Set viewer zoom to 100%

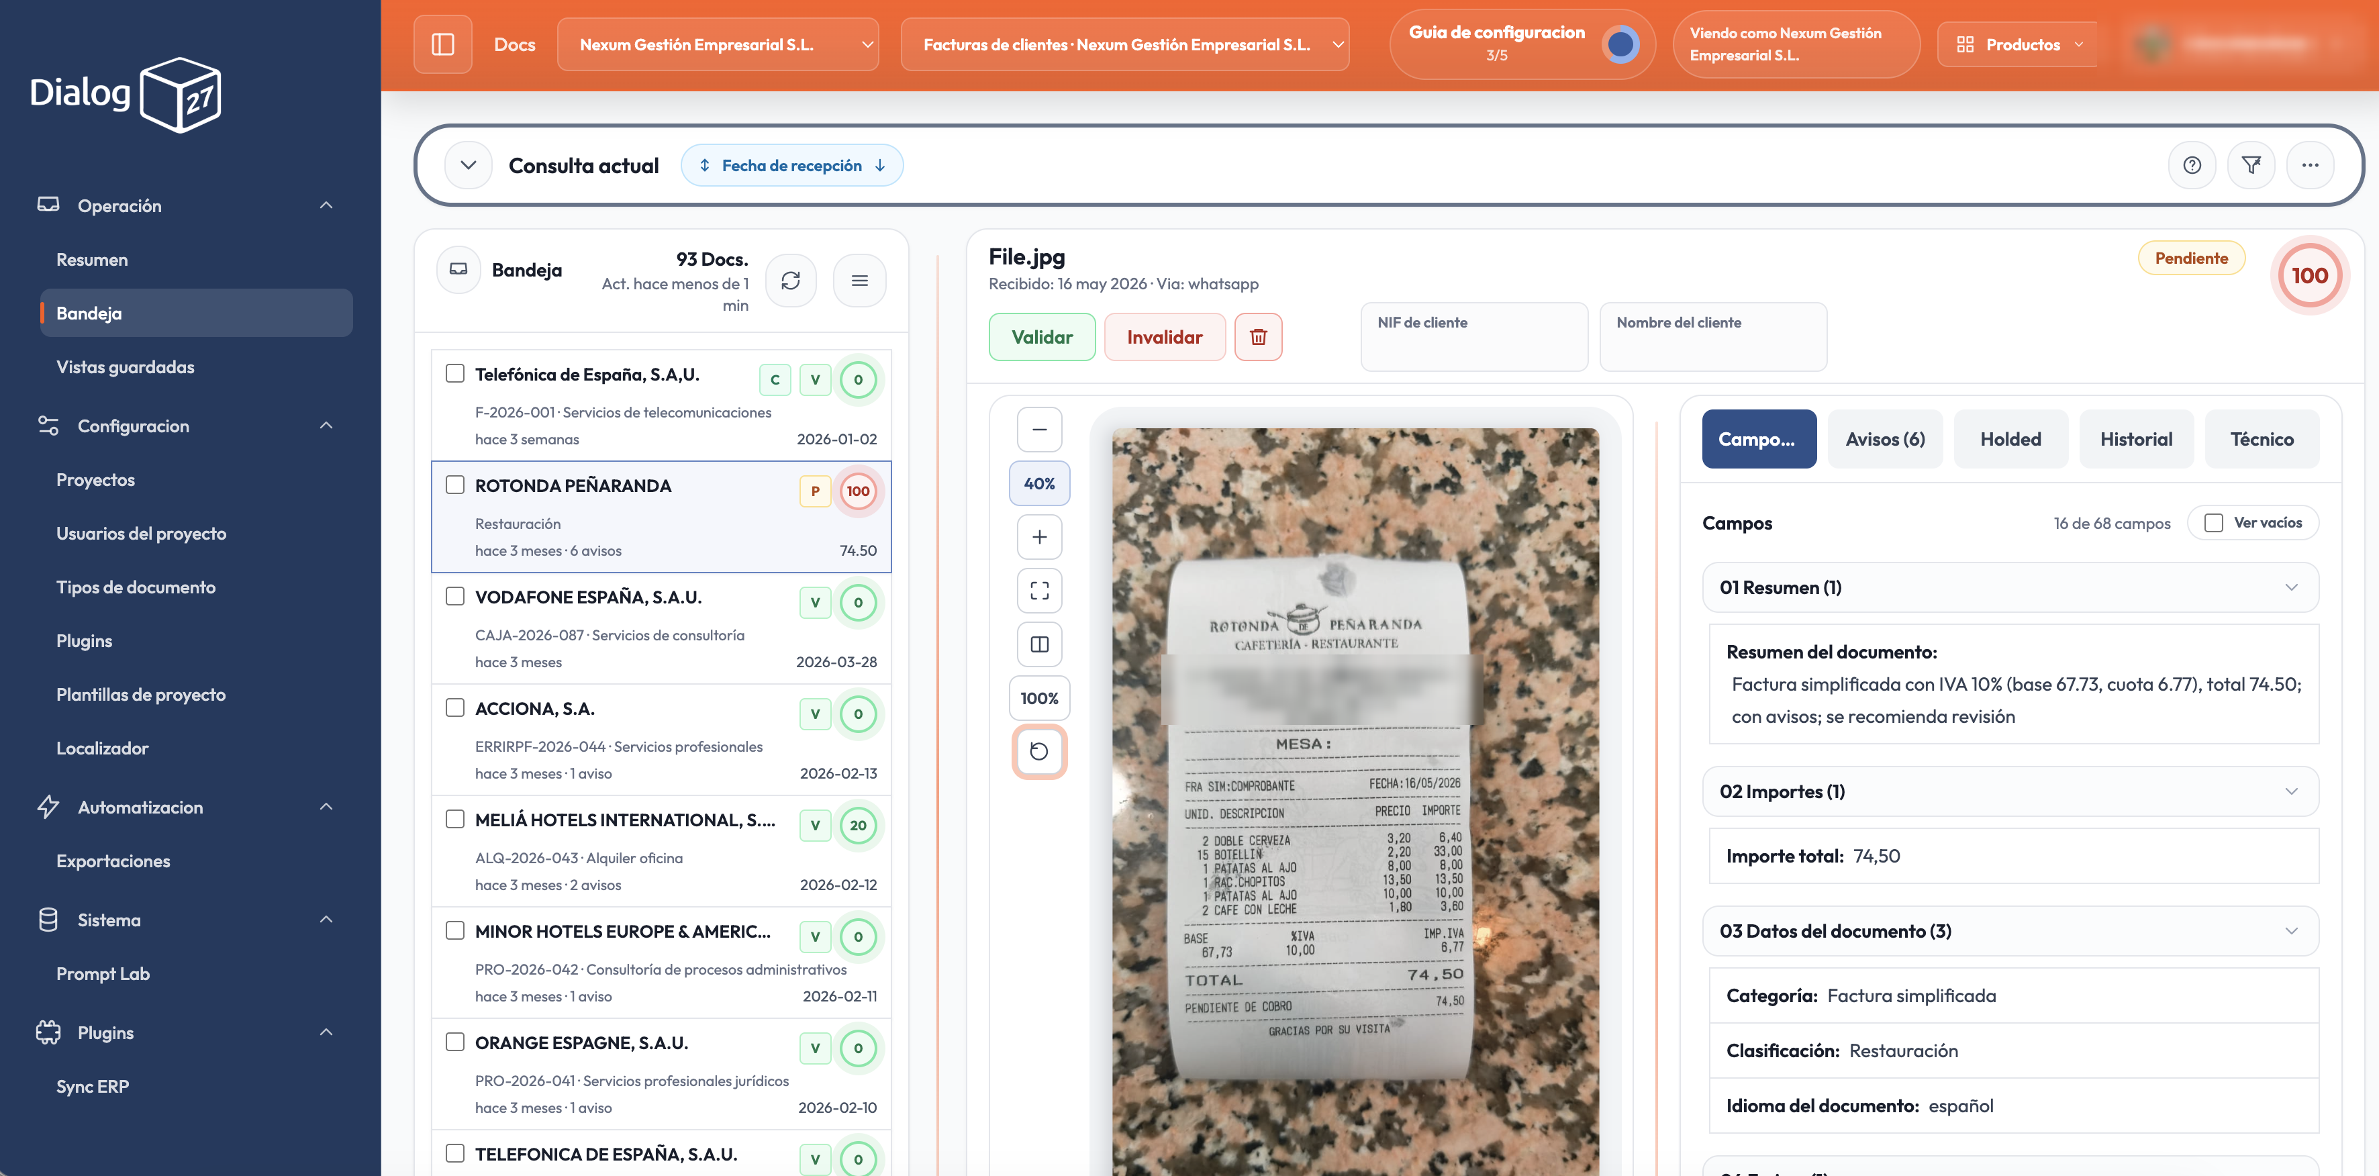[1039, 698]
